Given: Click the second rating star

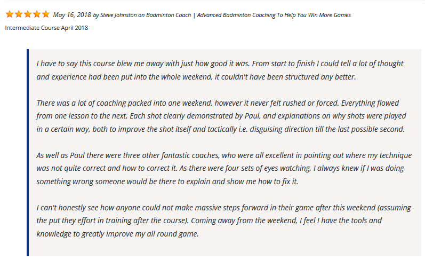Looking at the screenshot, I should [x=18, y=14].
